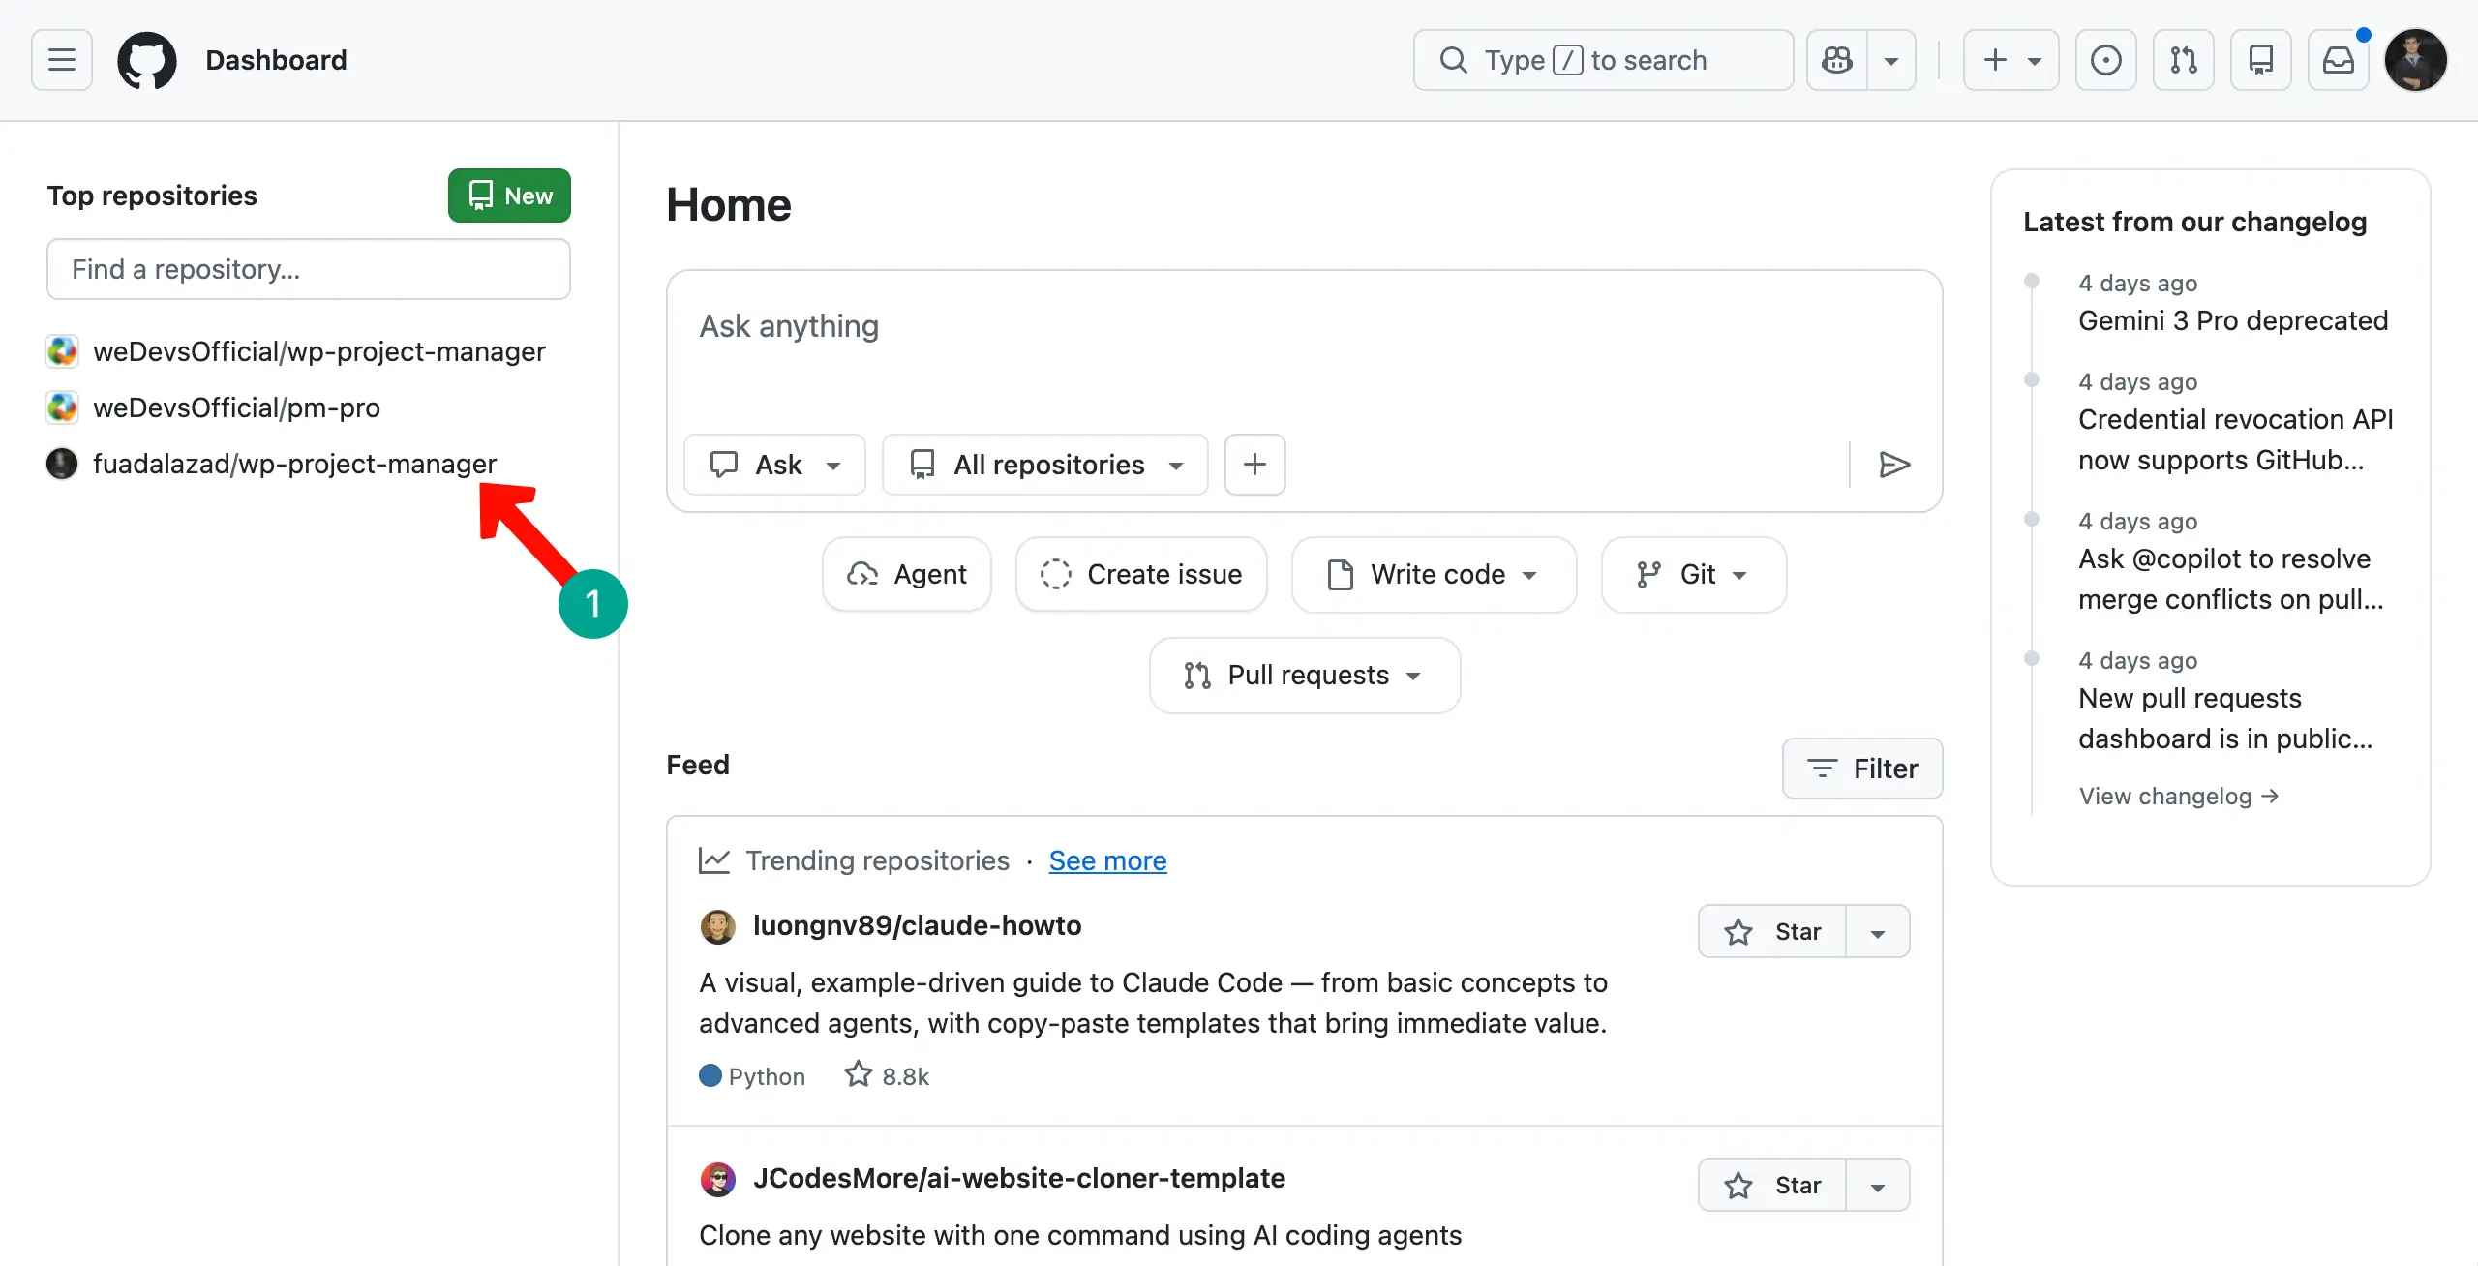
Task: Click the Copilot icon next to search
Action: tap(1836, 60)
